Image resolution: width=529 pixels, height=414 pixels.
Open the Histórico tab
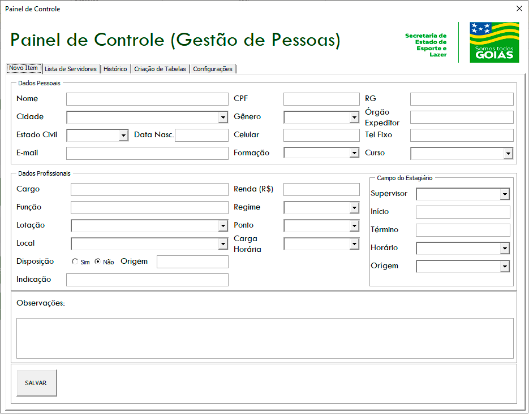point(115,69)
